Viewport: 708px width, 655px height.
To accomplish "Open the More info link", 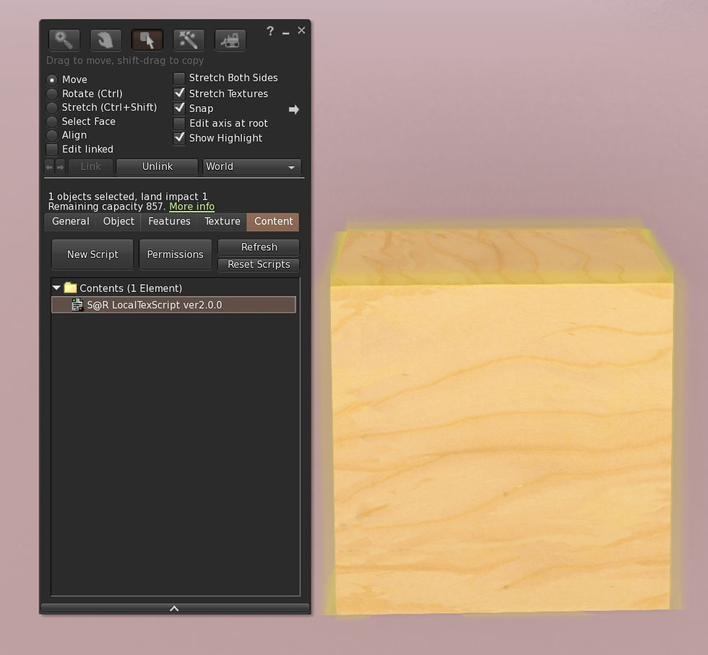I will click(192, 207).
